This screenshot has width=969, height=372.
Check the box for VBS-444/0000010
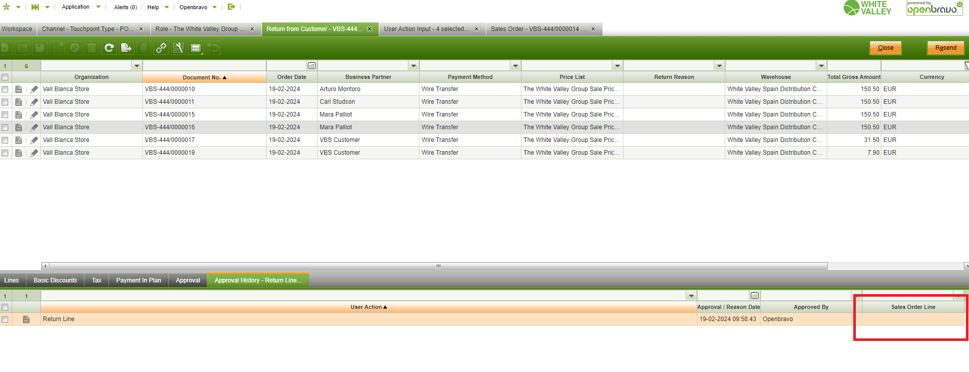[5, 89]
